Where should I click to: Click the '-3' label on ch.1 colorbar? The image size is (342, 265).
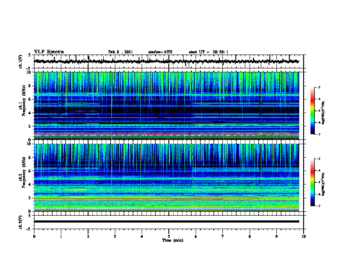coord(318,87)
